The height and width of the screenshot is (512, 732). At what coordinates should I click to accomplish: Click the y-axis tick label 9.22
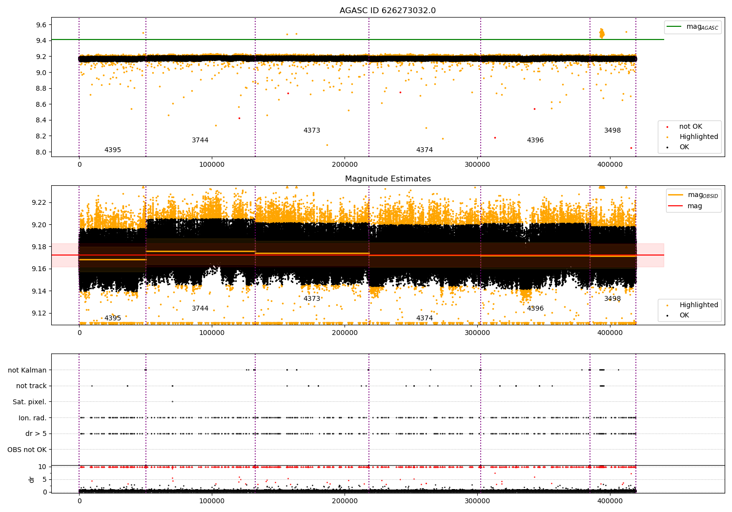40,202
